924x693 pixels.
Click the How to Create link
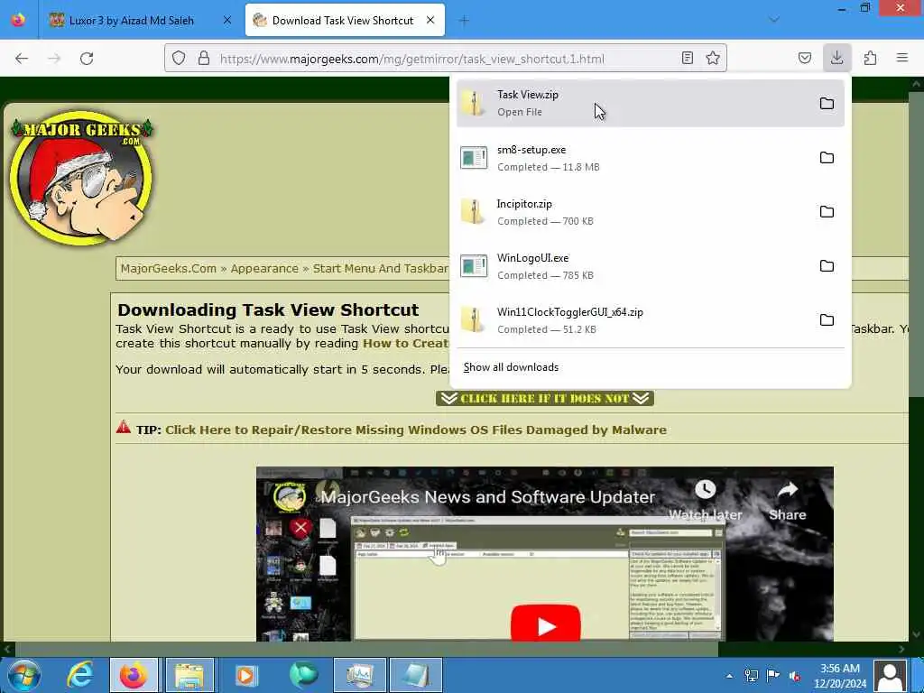click(405, 344)
